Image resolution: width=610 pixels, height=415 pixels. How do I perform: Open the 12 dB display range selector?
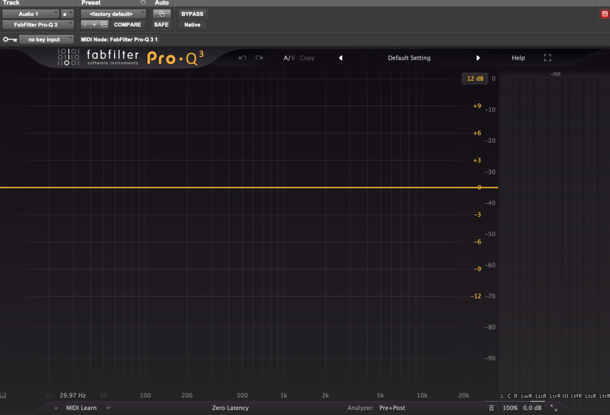coord(475,78)
